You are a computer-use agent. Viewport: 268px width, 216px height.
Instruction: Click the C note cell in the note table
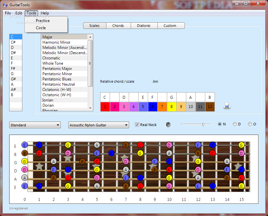tap(105, 97)
